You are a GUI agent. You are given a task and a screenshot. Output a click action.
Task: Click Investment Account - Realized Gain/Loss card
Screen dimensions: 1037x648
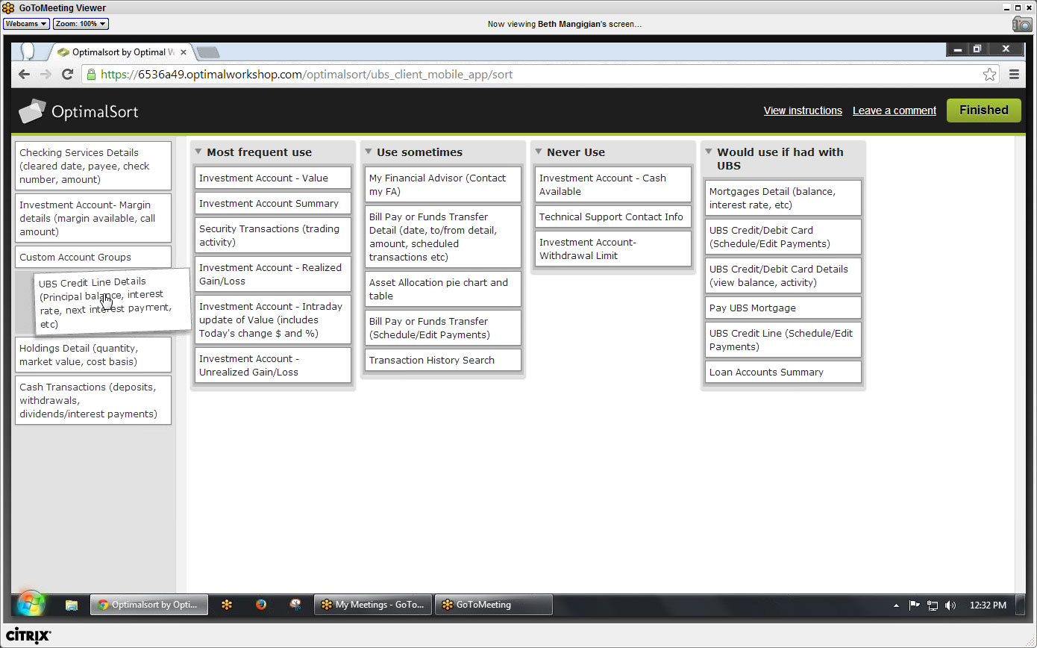tap(273, 274)
